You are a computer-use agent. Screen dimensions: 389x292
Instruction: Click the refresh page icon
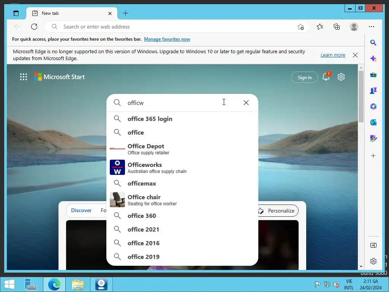tap(34, 27)
